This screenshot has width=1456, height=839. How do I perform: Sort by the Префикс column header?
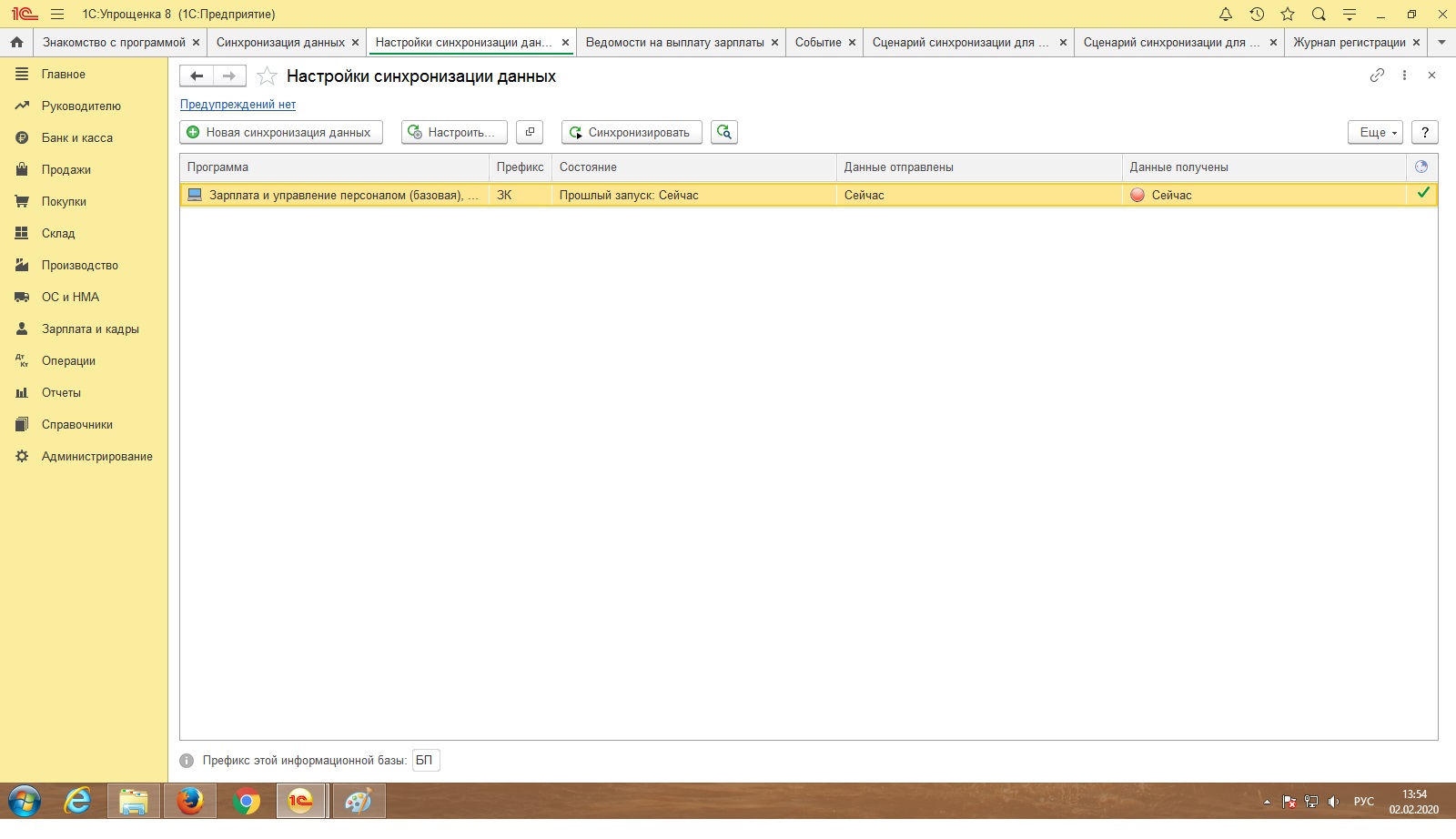521,167
